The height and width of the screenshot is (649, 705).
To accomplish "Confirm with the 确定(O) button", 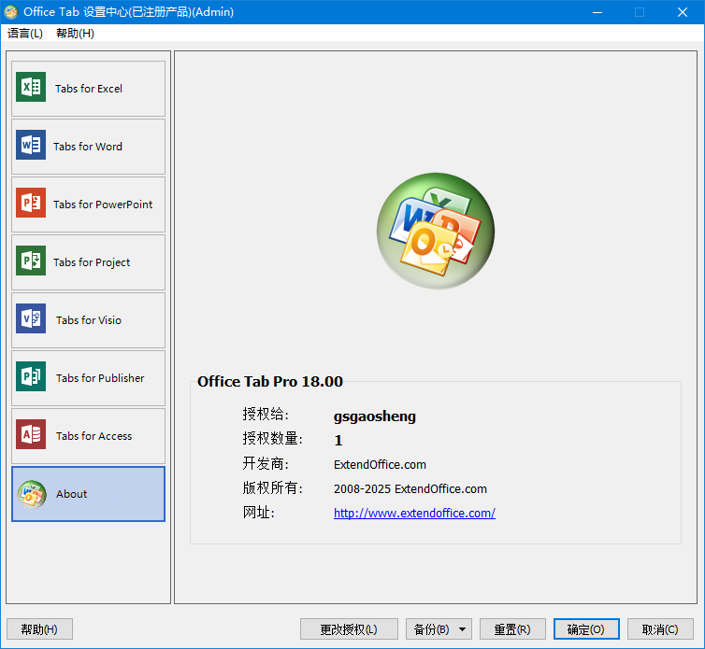I will coord(586,629).
